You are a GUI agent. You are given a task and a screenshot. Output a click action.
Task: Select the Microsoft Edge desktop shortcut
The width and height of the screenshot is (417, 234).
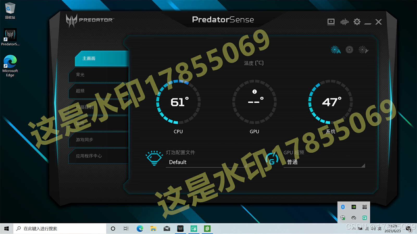[x=10, y=66]
